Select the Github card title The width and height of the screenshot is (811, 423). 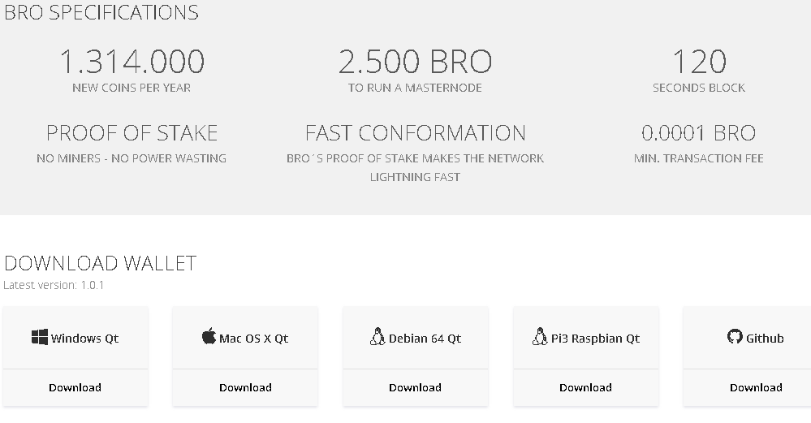click(765, 339)
